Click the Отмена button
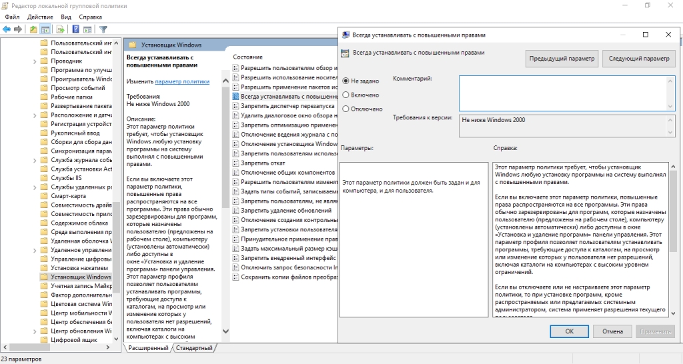This screenshot has width=683, height=364. [x=612, y=331]
